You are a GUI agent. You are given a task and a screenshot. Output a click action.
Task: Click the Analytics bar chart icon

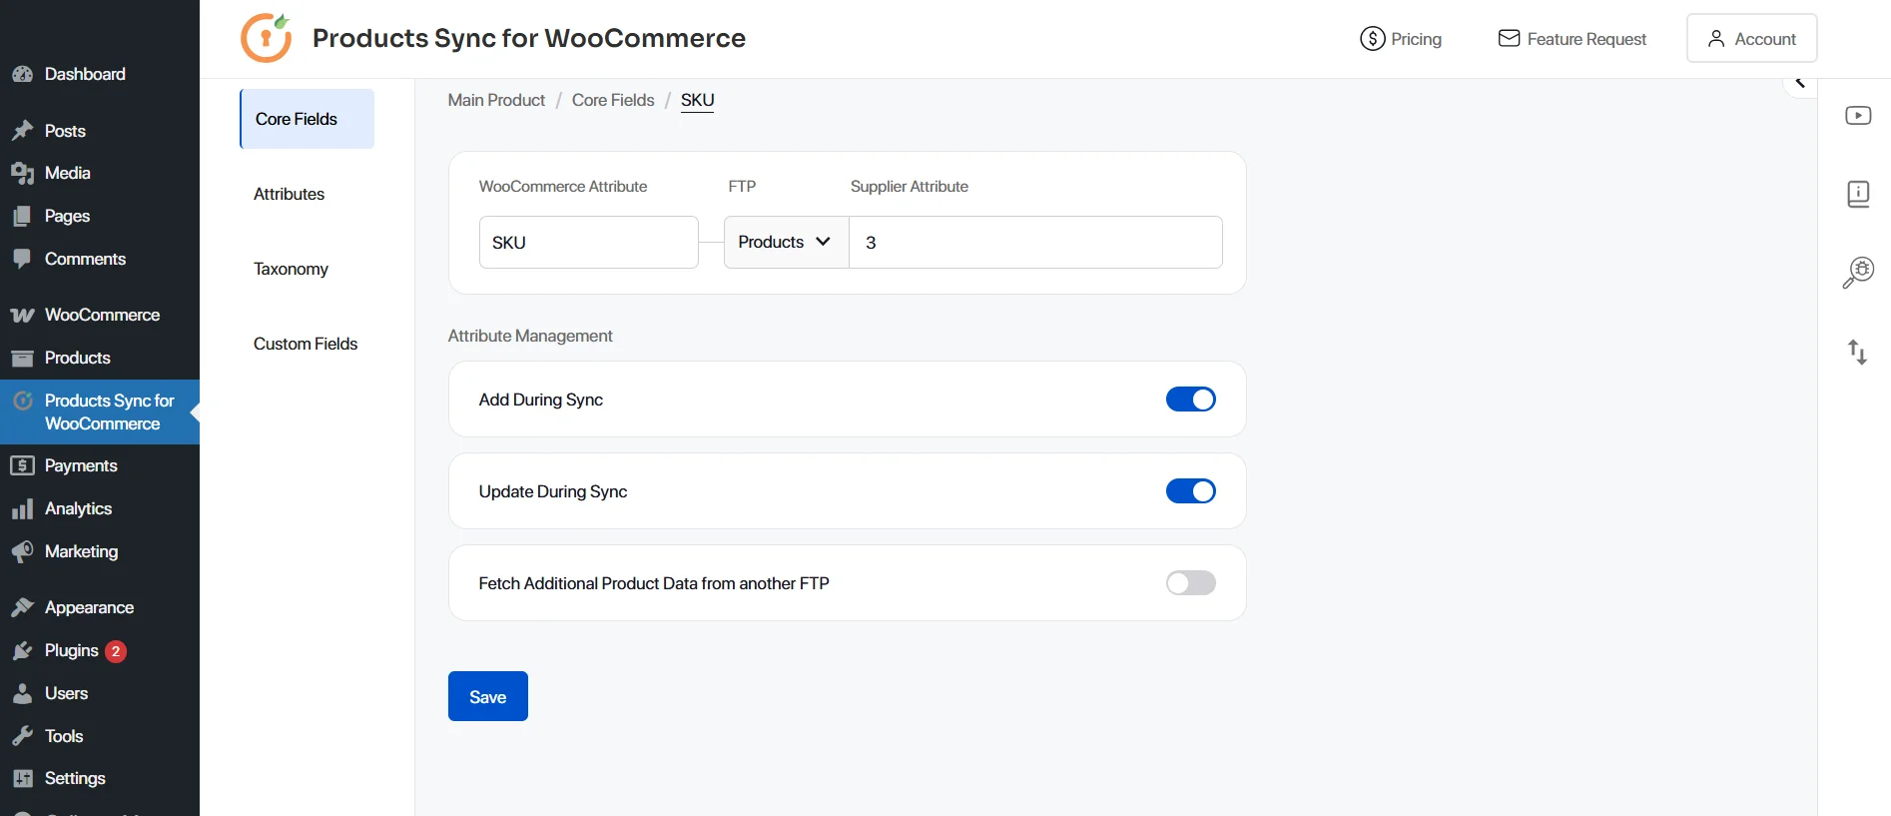[x=22, y=508]
